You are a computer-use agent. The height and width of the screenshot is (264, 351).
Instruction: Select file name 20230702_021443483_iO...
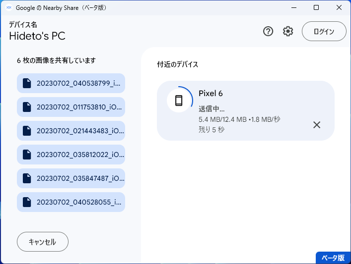(x=80, y=131)
